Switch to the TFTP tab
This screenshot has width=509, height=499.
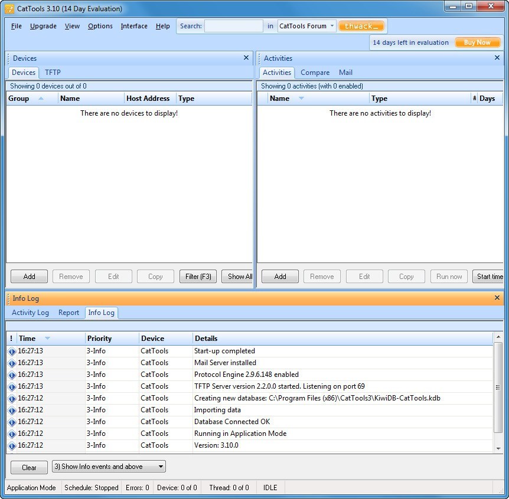click(53, 73)
